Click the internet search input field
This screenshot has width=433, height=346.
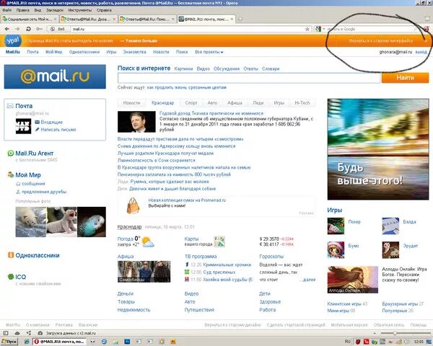point(249,78)
